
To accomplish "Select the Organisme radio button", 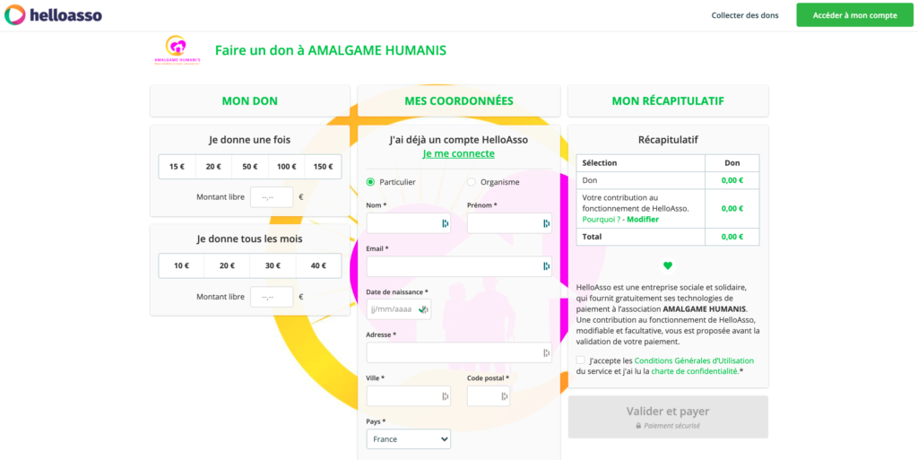I will coord(472,182).
